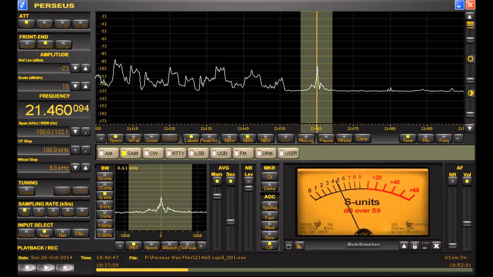Image resolution: width=493 pixels, height=277 pixels.
Task: Click the Delta marker button
Action: tap(270, 187)
